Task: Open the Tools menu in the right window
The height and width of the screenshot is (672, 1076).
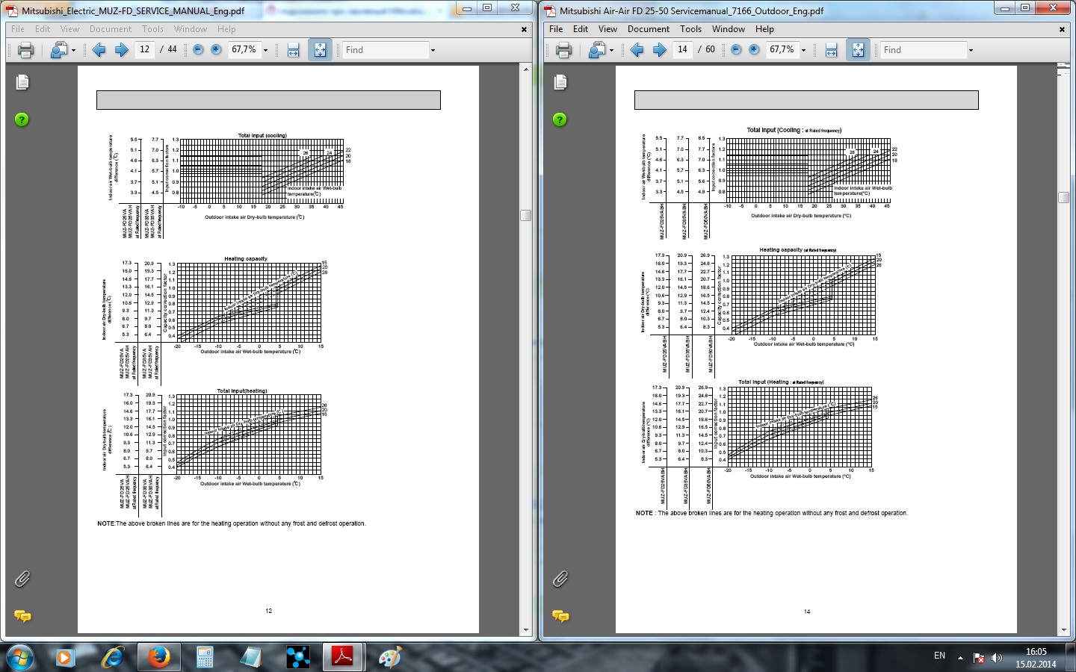Action: click(x=690, y=29)
